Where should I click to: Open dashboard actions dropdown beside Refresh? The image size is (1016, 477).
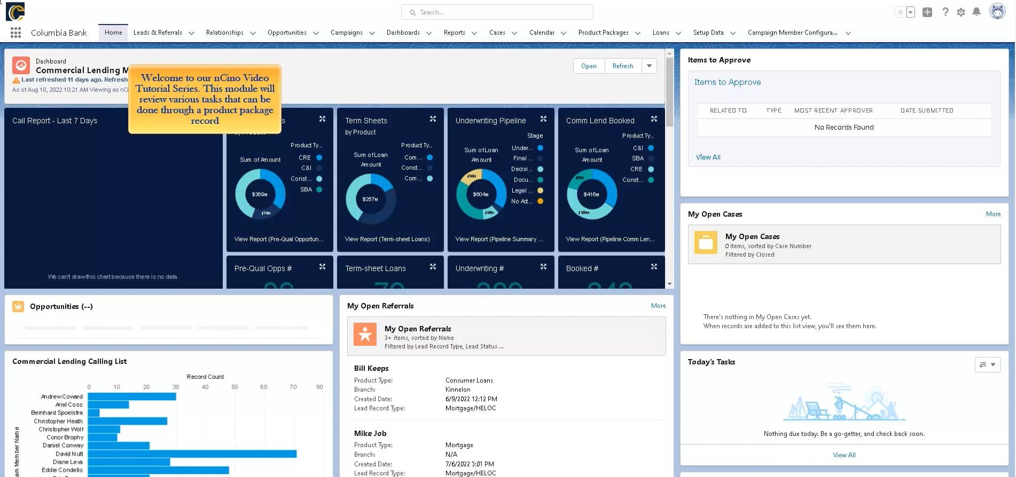649,66
